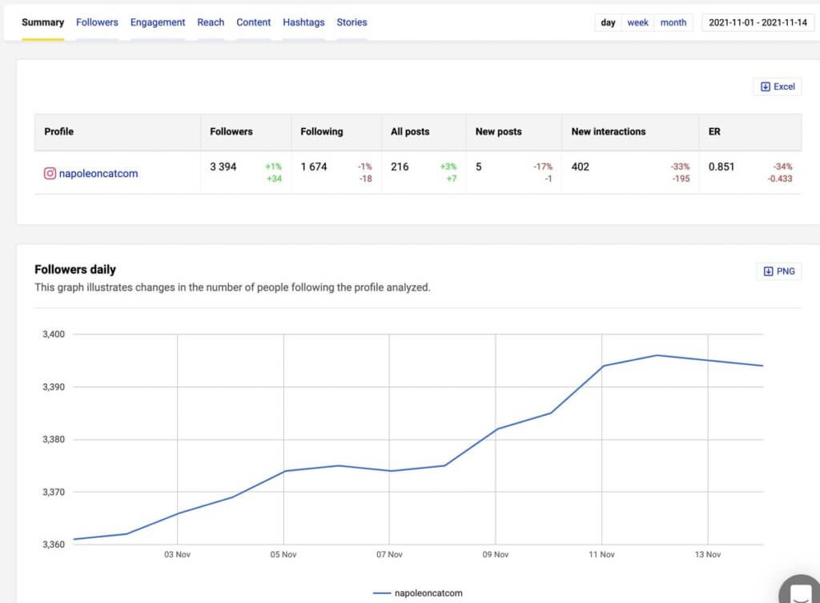The image size is (820, 603).
Task: Click the -0.433 ER change value
Action: (x=780, y=179)
